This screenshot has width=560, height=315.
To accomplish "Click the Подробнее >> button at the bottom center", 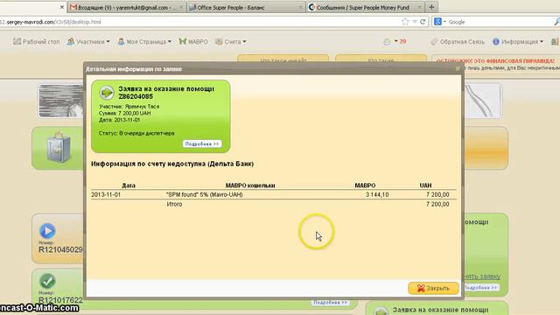I will [331, 303].
